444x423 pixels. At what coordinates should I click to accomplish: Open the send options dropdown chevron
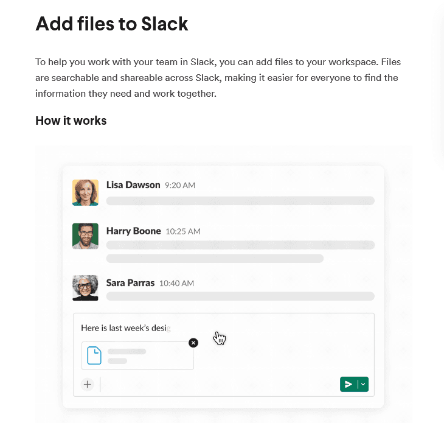click(363, 384)
